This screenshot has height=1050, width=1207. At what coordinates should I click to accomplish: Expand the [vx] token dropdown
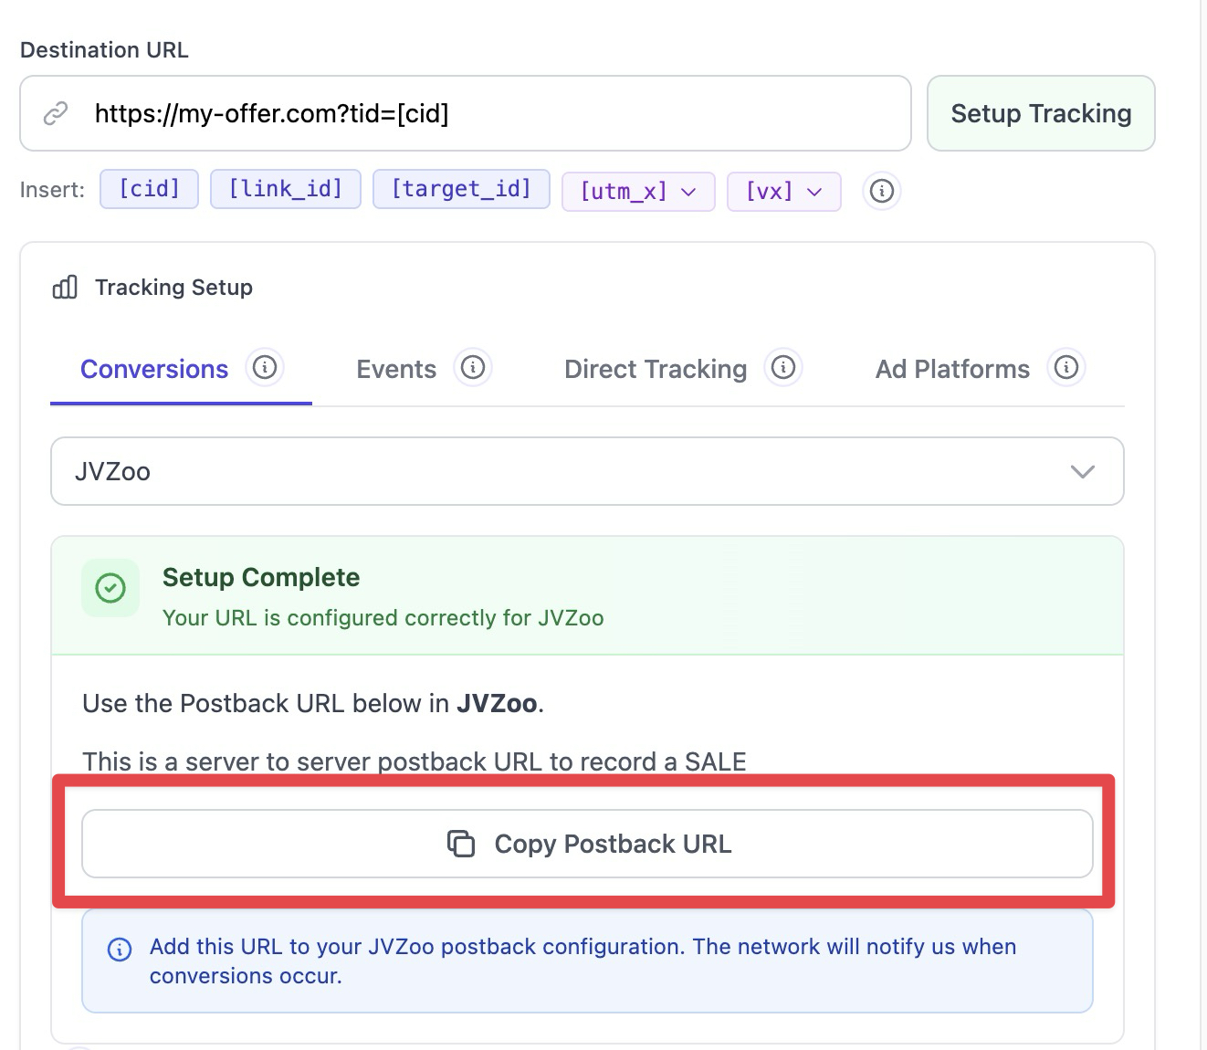point(783,192)
